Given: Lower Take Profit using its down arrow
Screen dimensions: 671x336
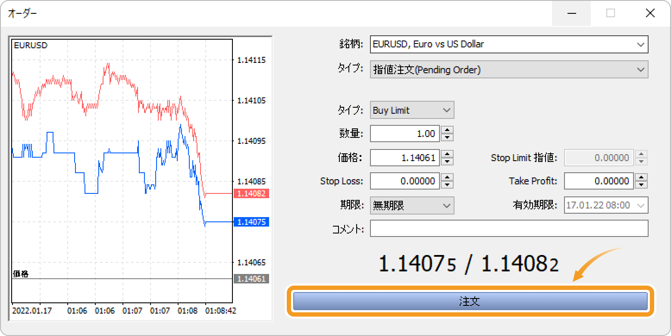Looking at the screenshot, I should click(642, 185).
